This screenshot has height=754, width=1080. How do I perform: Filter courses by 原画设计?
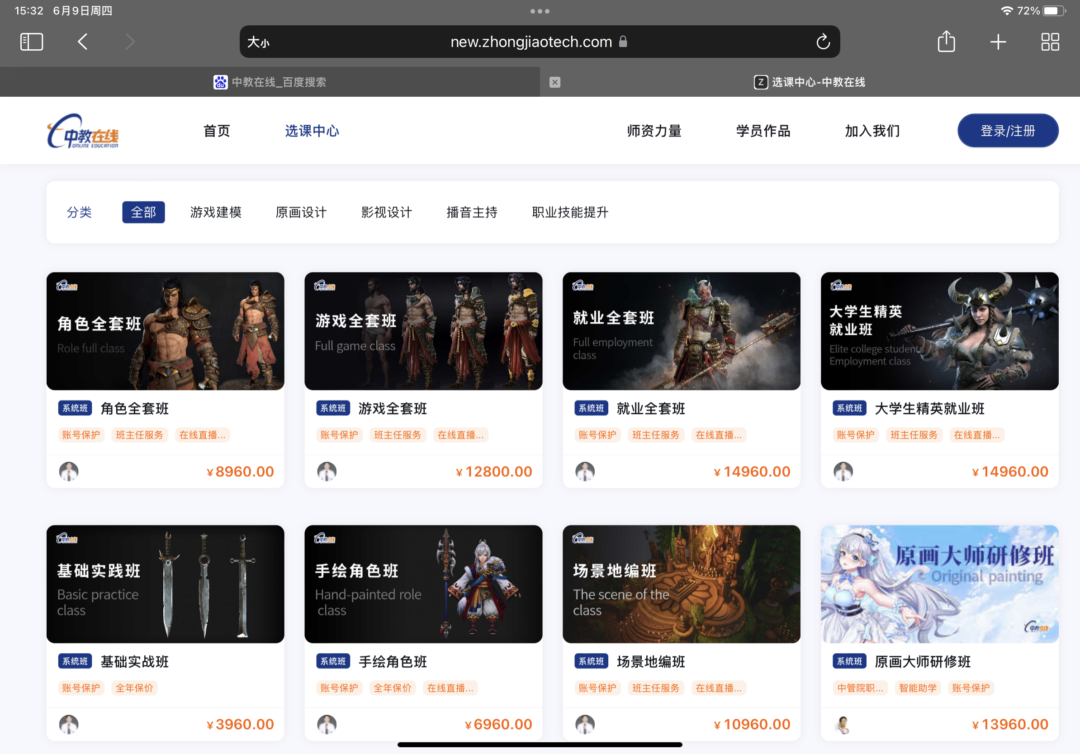301,212
